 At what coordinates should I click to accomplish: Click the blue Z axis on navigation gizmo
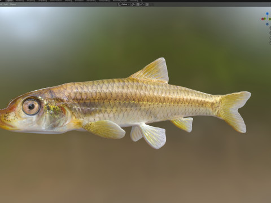pos(267,14)
